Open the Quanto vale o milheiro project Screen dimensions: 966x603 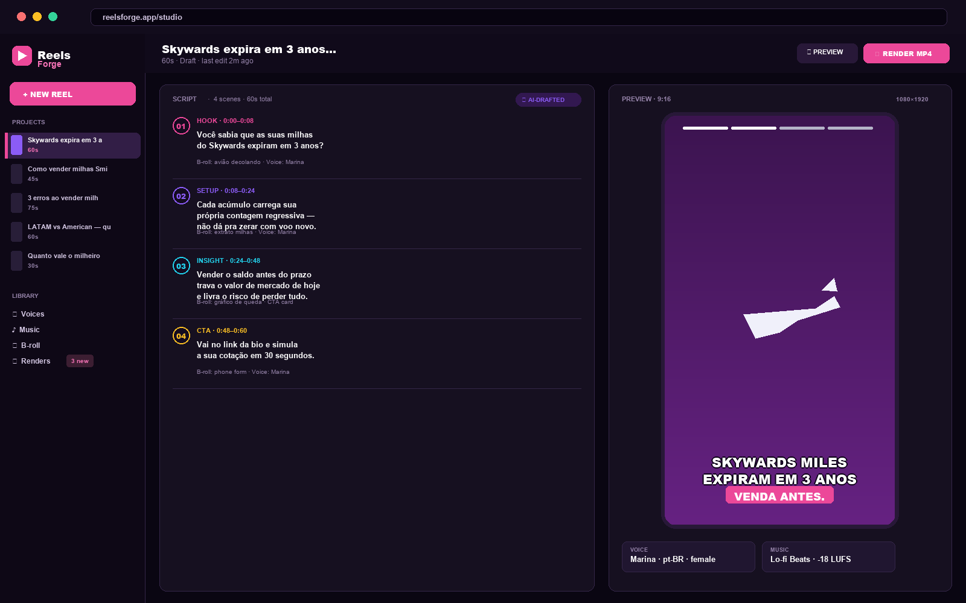click(74, 260)
